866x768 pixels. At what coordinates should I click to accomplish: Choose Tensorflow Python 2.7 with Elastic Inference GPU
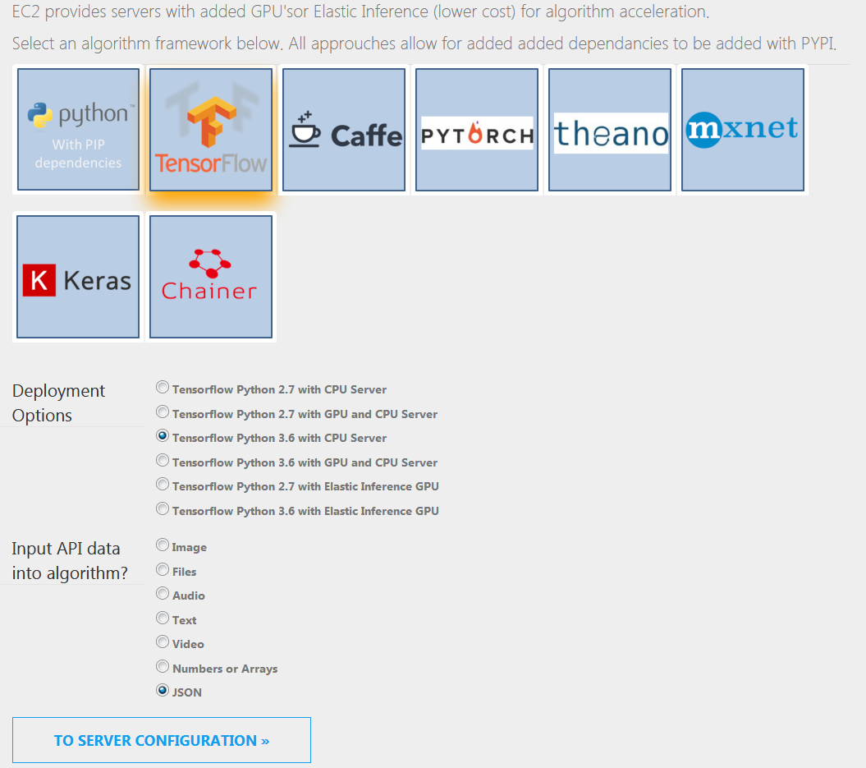162,485
